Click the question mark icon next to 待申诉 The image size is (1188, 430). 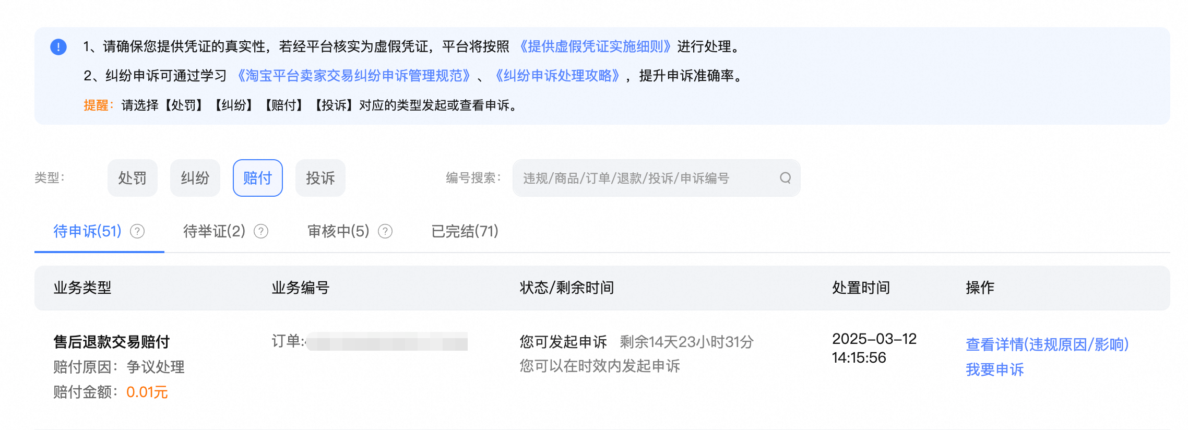coord(137,231)
